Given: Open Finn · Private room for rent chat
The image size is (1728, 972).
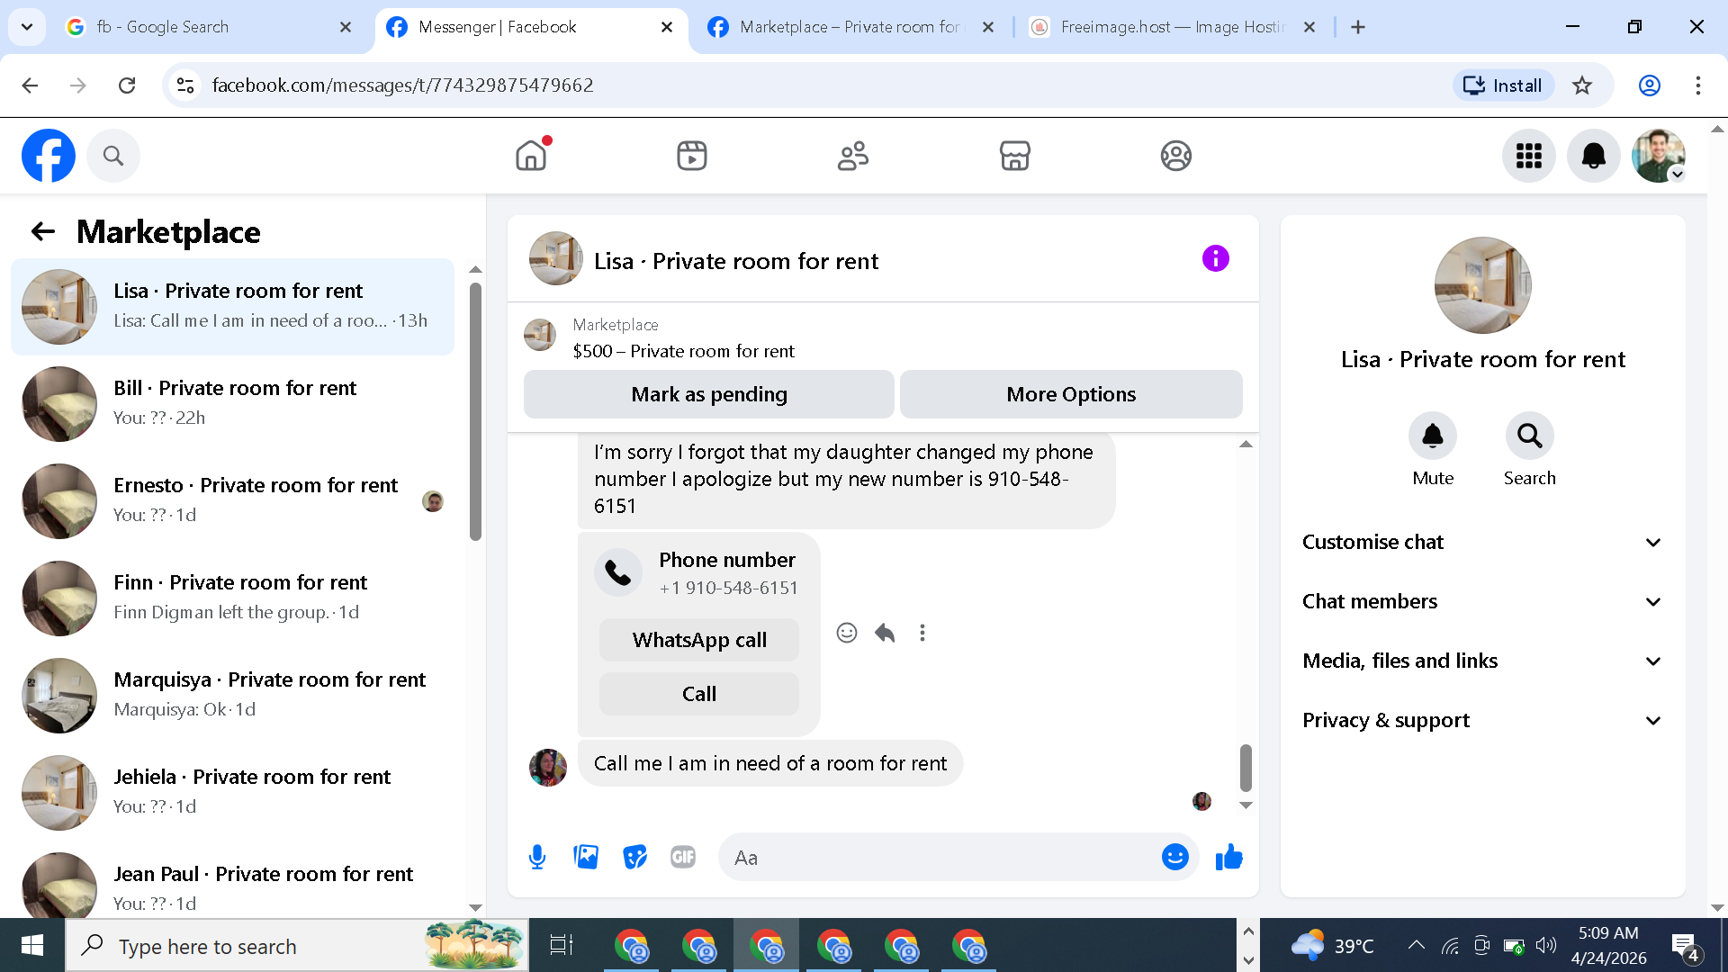Looking at the screenshot, I should tap(233, 598).
